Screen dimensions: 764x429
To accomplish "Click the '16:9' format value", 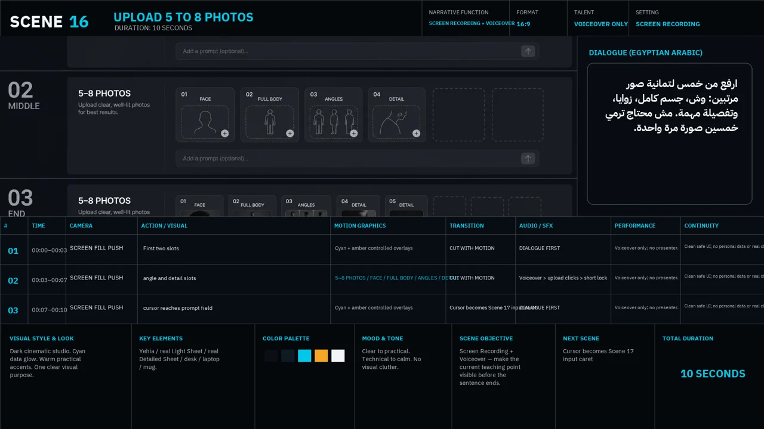I will [x=523, y=24].
